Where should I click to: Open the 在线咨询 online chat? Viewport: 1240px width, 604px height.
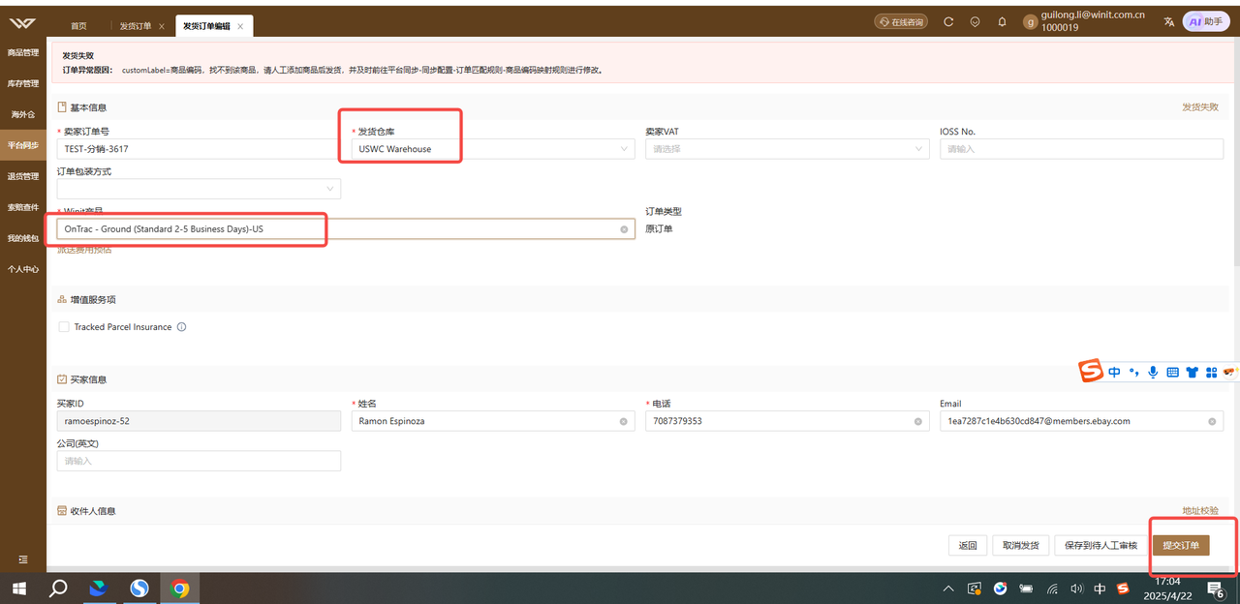click(x=900, y=20)
